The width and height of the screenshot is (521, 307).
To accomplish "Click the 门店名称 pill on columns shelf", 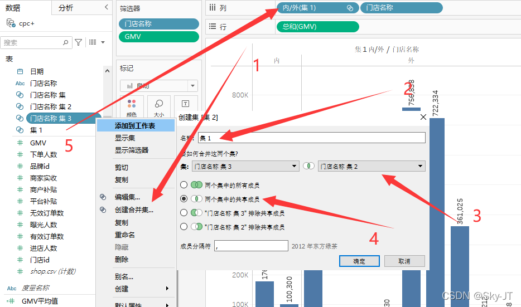I will 402,8.
